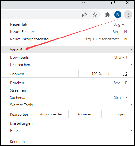This screenshot has height=146, width=135.
Task: Expand arrow on the Weitere Tools row
Action: tap(131, 105)
